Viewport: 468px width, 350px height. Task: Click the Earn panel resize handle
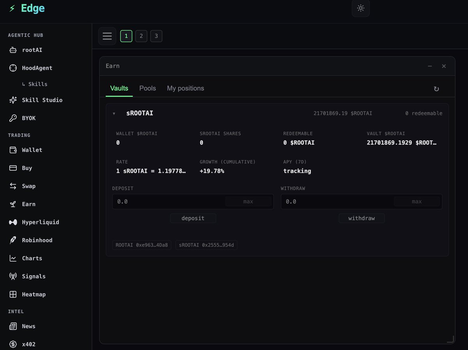pos(450,339)
